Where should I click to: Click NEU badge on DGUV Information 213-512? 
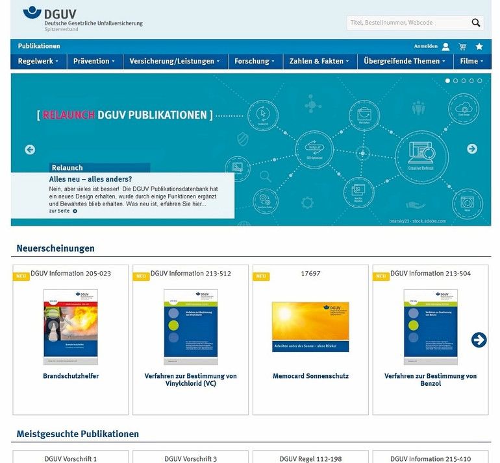141,276
